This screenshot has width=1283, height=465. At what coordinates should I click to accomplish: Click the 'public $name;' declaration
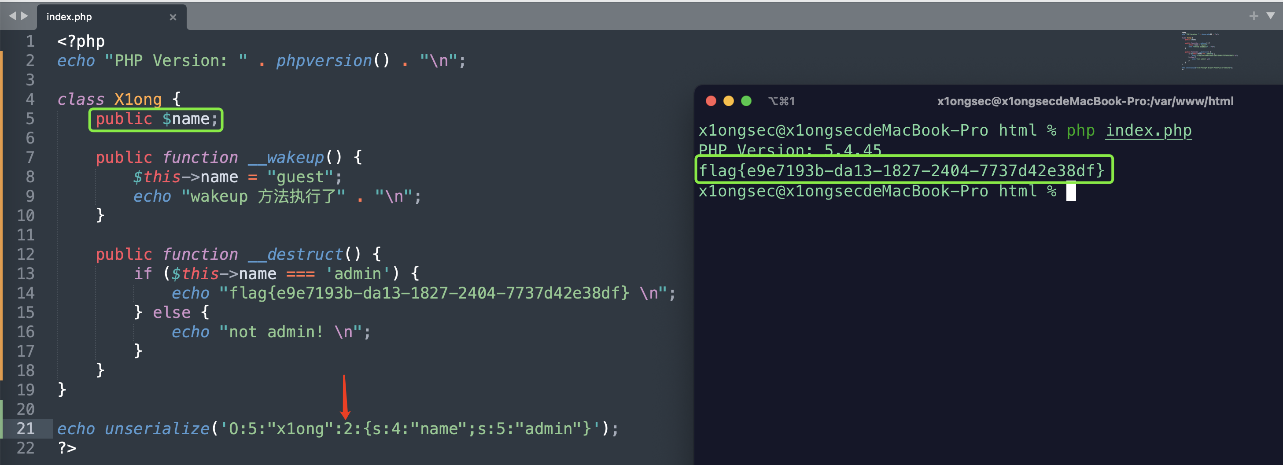(x=156, y=119)
